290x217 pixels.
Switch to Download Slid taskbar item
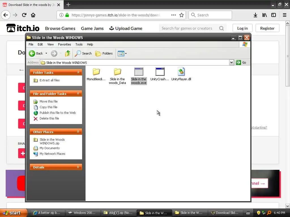[225, 213]
